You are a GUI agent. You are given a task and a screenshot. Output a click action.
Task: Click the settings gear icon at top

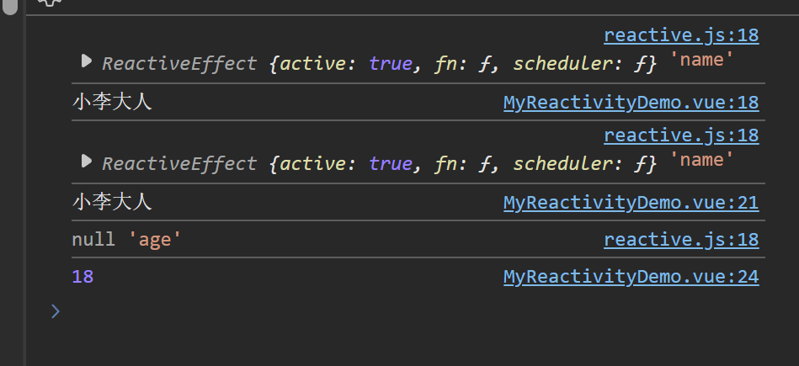click(50, 3)
